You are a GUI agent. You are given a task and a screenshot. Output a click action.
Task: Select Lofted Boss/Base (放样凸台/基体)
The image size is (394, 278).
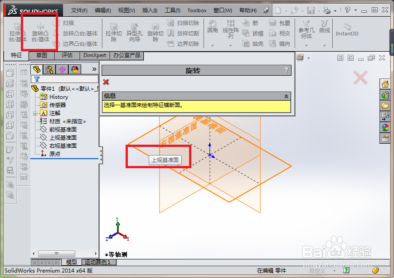click(75, 34)
